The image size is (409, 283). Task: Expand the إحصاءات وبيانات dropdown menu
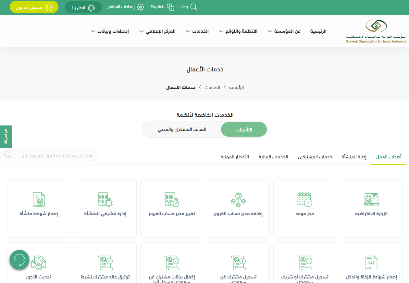pos(110,31)
